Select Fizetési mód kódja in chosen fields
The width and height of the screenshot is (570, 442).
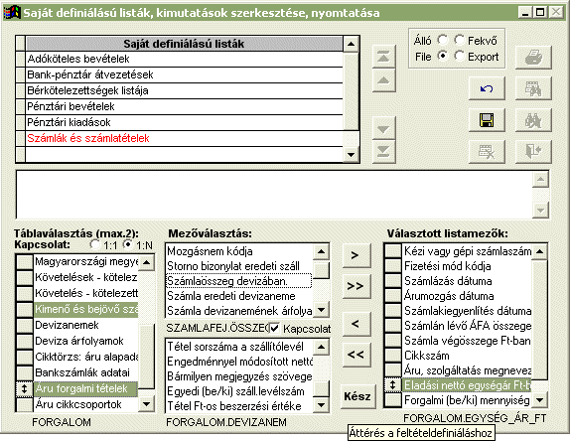coord(467,266)
